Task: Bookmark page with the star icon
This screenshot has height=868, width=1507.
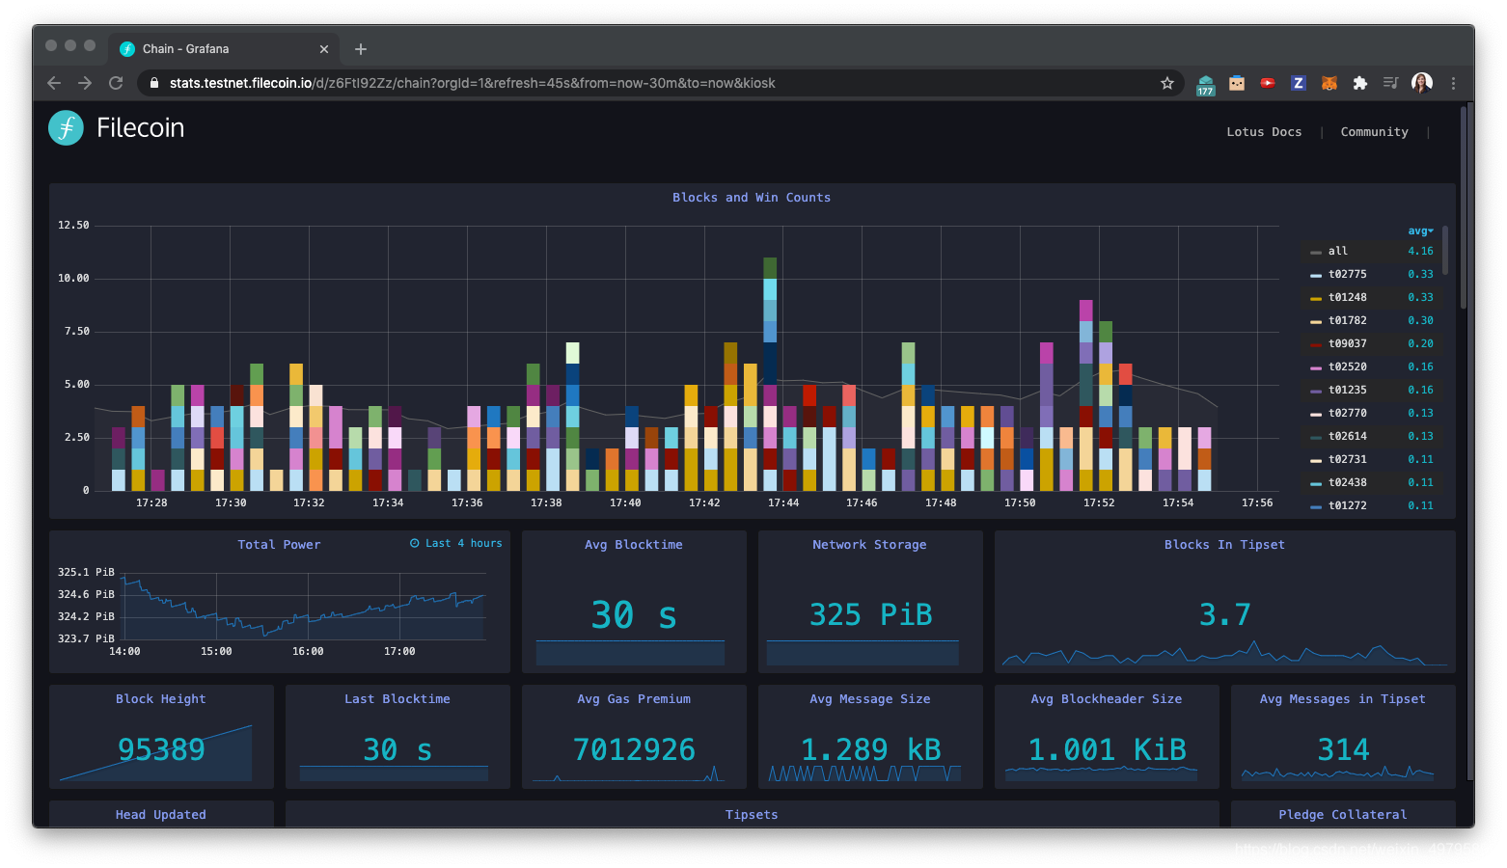Action: [x=1167, y=83]
